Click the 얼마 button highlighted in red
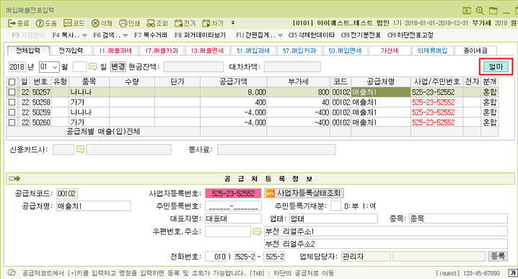Image resolution: width=518 pixels, height=279 pixels. (x=496, y=67)
